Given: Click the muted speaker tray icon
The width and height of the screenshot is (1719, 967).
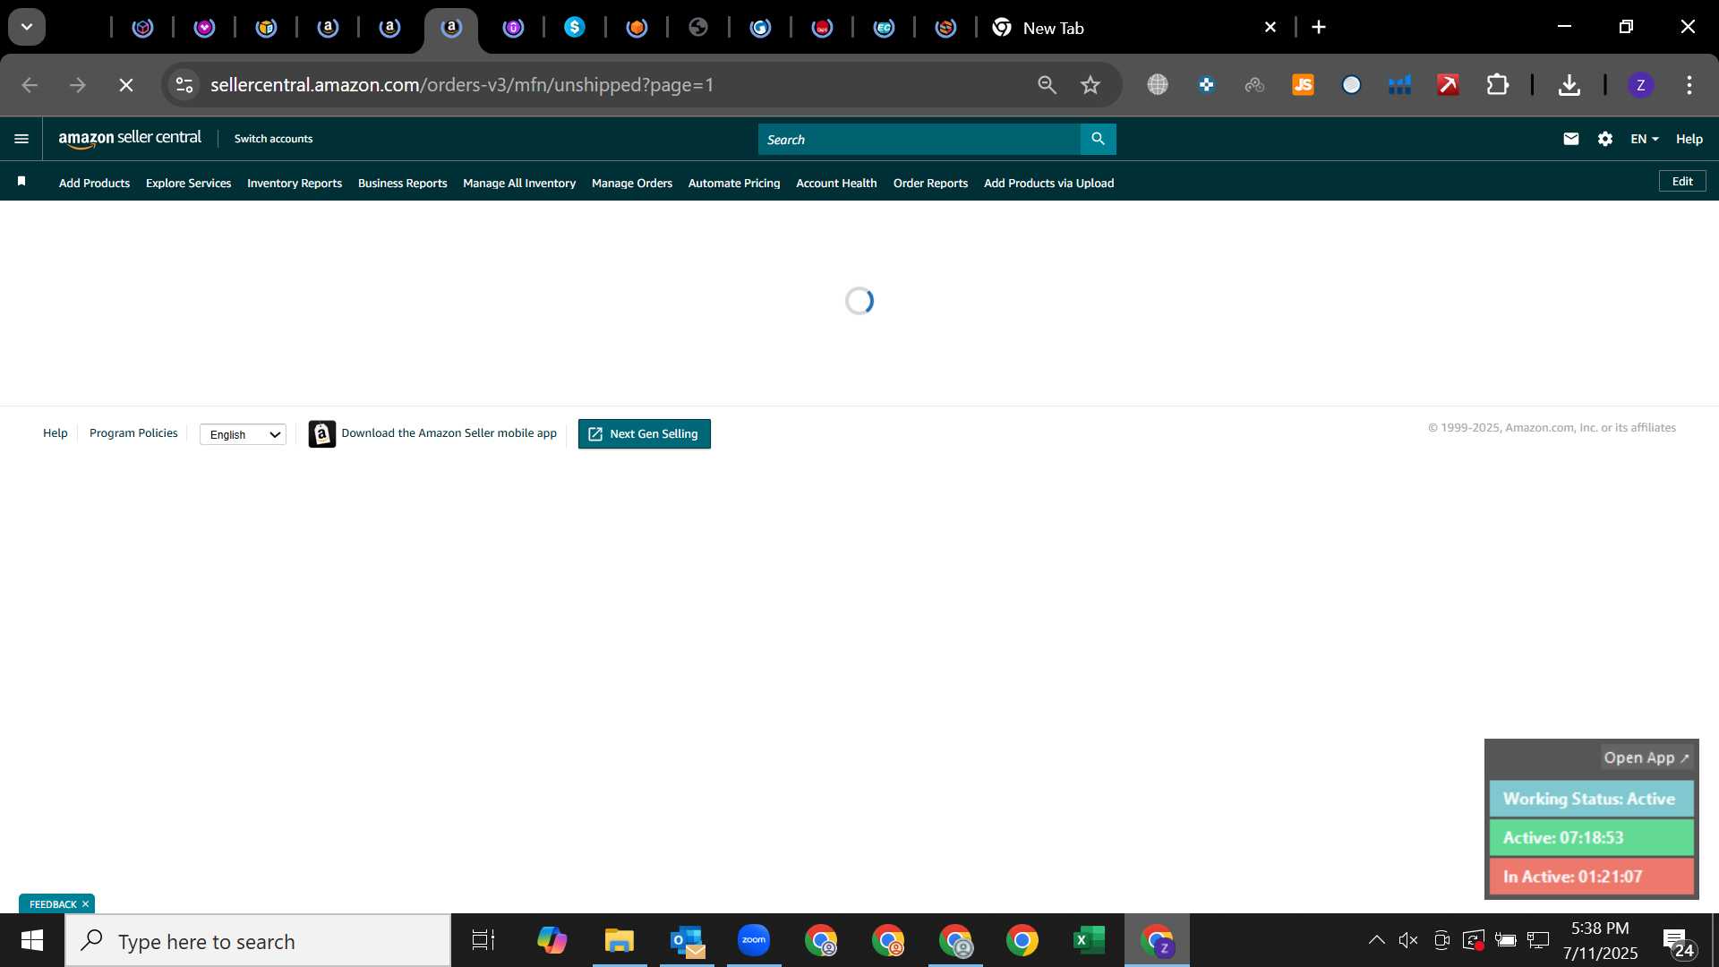Looking at the screenshot, I should (1408, 940).
